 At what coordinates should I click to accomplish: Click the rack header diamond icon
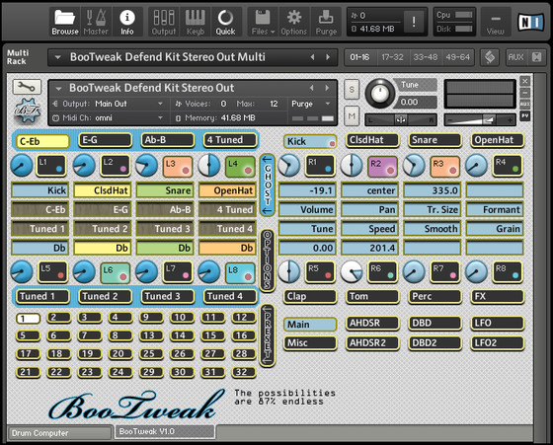(490, 57)
